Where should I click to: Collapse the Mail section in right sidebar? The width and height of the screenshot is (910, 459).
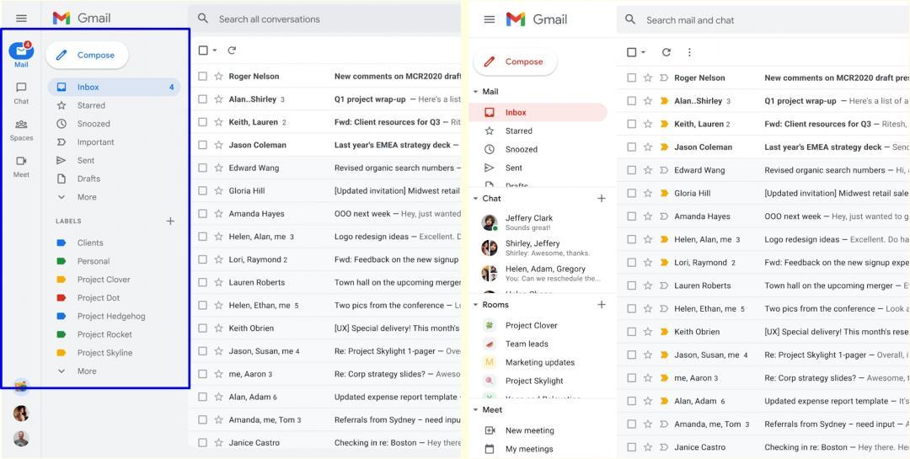[476, 92]
